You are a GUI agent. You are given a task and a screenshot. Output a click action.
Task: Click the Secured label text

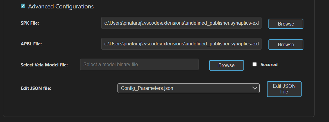click(x=269, y=64)
